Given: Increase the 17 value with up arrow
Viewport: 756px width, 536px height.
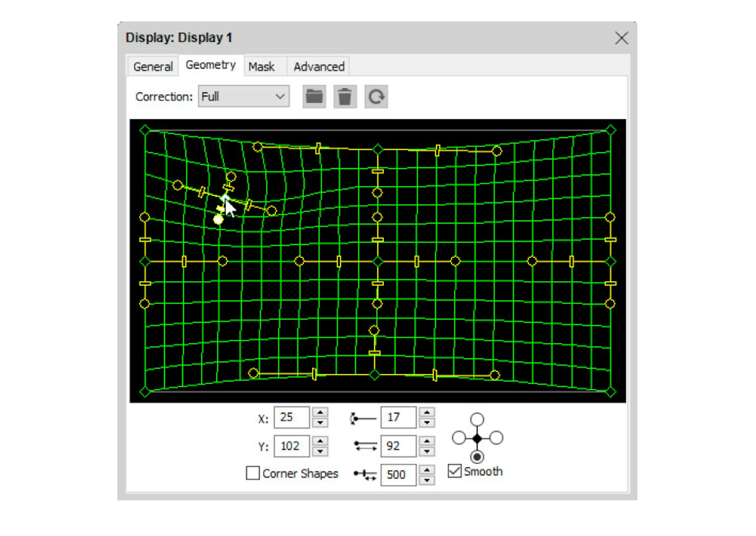Looking at the screenshot, I should point(427,412).
